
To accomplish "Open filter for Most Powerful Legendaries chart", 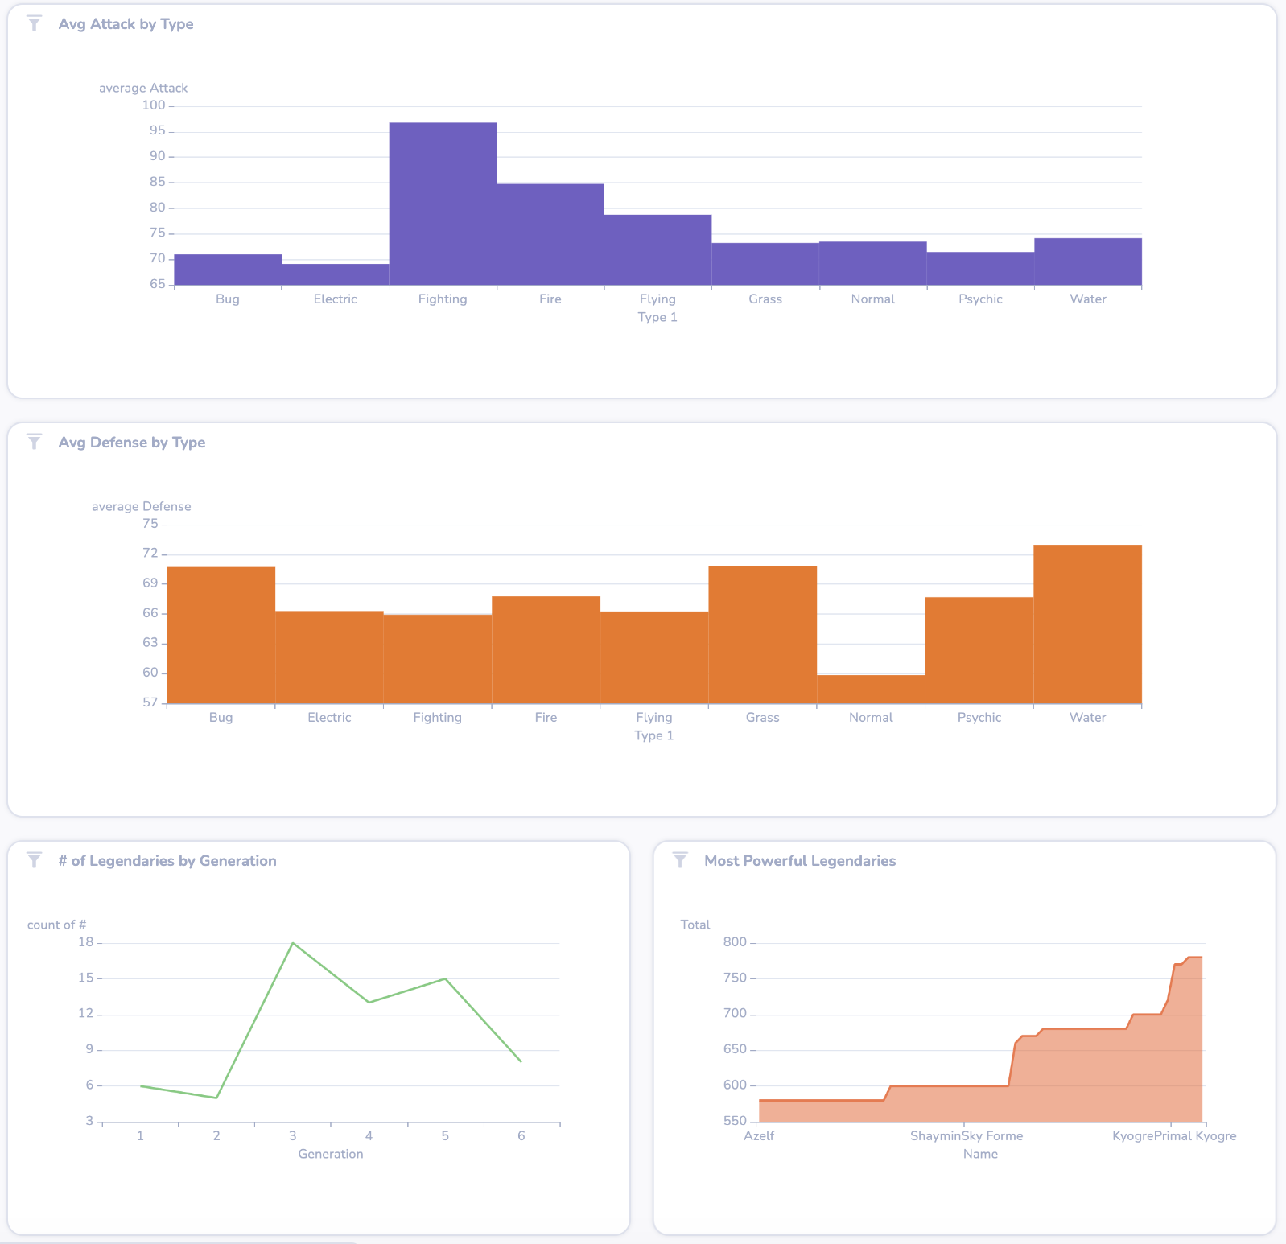I will [x=680, y=860].
